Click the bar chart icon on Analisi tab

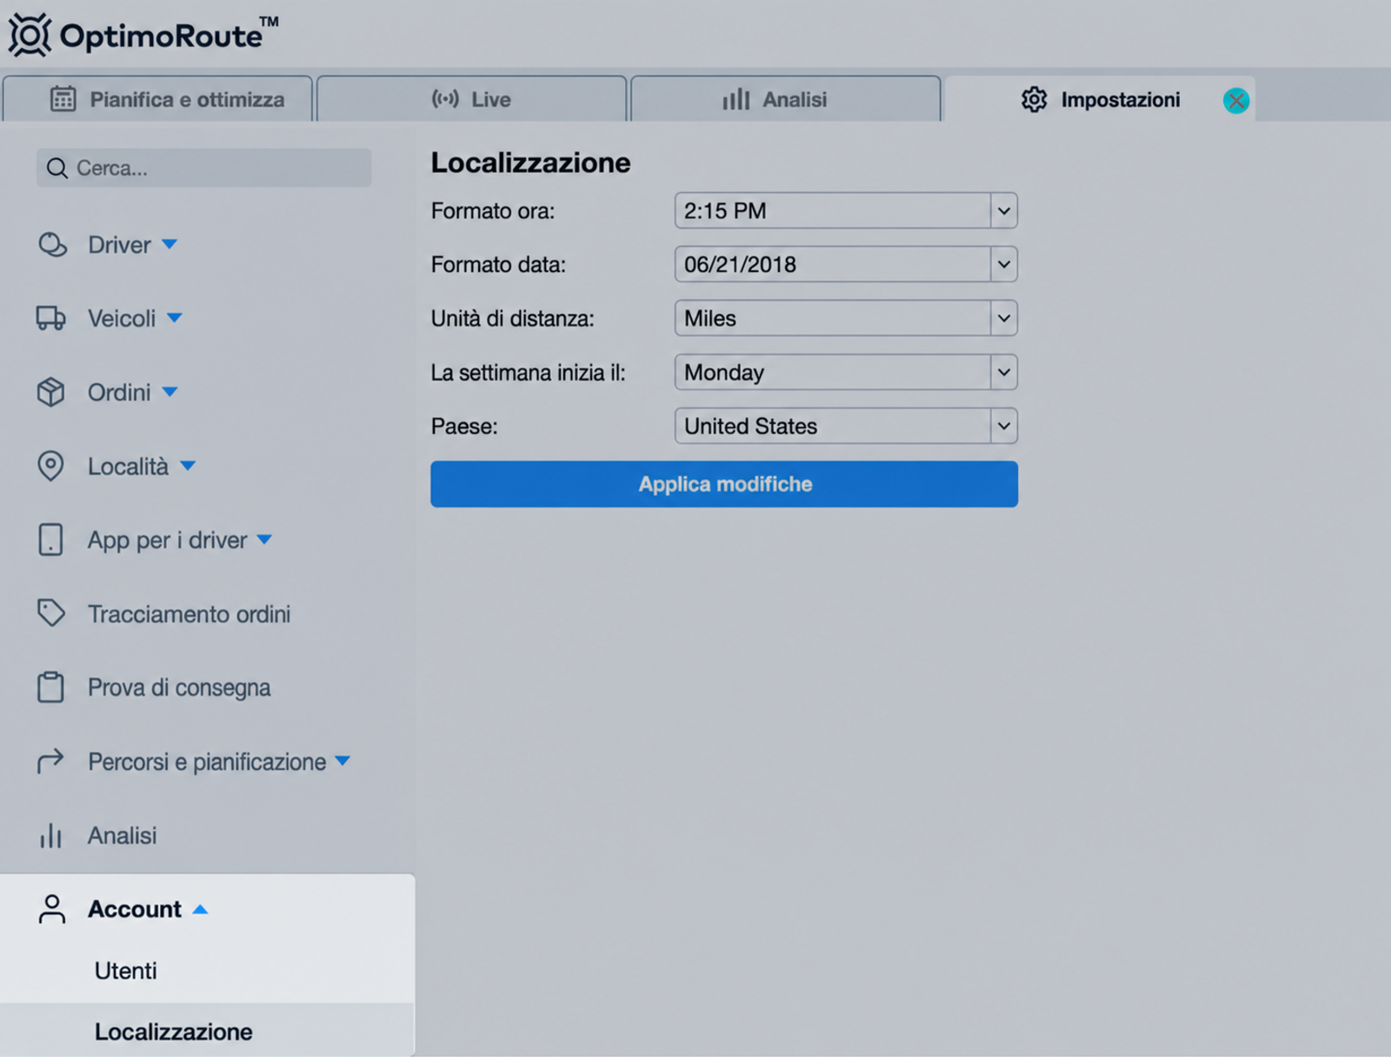(x=735, y=99)
